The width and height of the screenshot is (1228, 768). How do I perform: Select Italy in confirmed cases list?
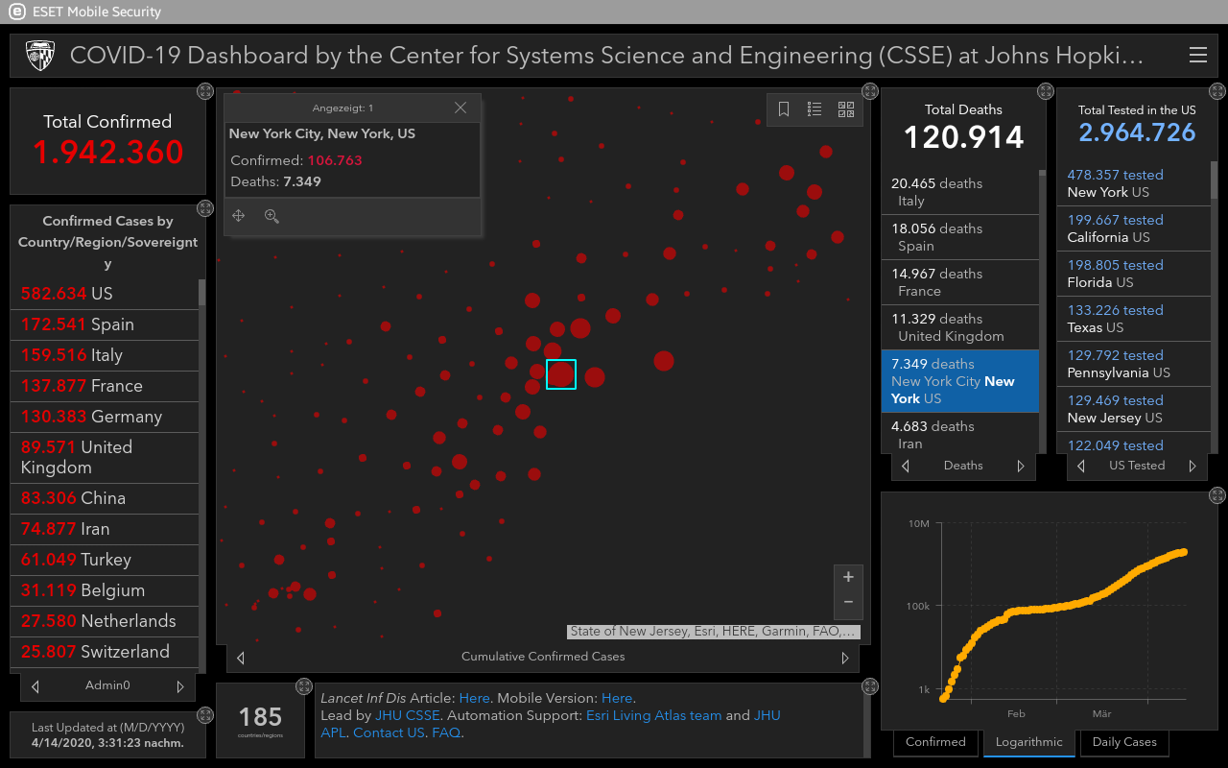(105, 355)
